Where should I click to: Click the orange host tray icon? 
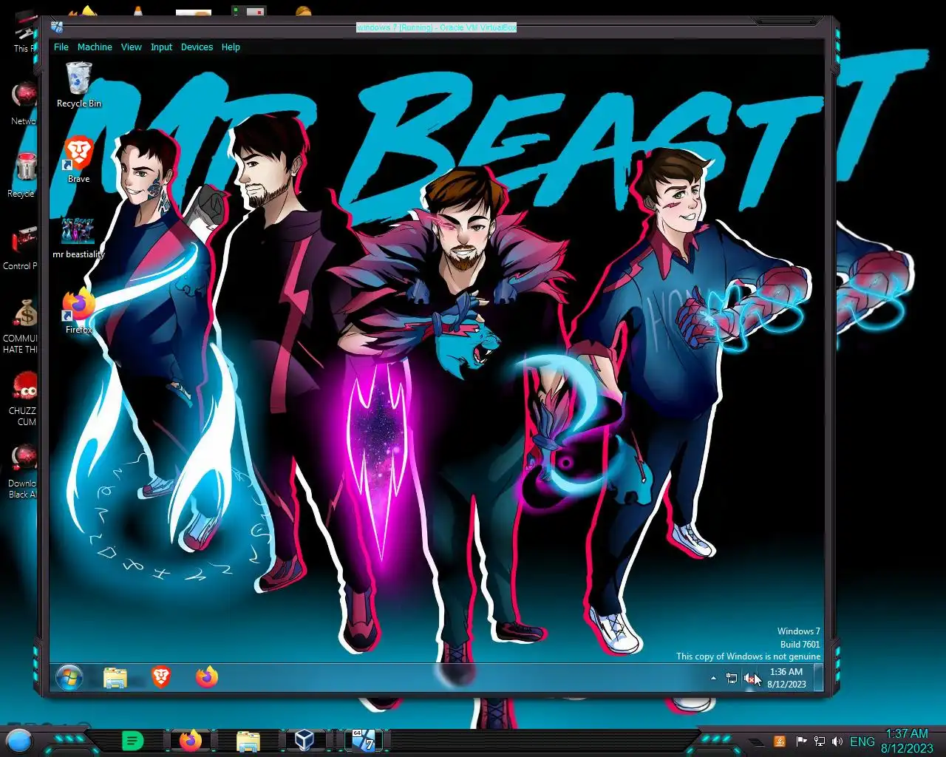[779, 741]
